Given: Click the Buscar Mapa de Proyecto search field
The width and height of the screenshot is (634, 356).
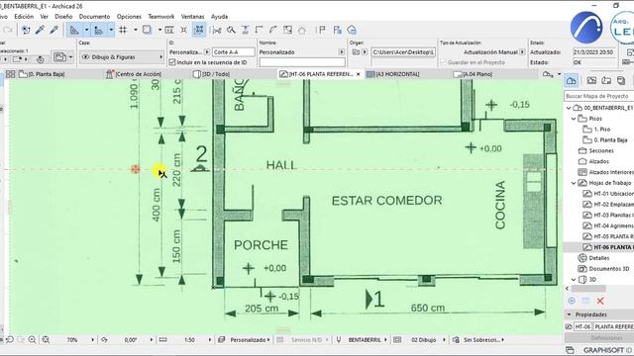Looking at the screenshot, I should click(598, 96).
